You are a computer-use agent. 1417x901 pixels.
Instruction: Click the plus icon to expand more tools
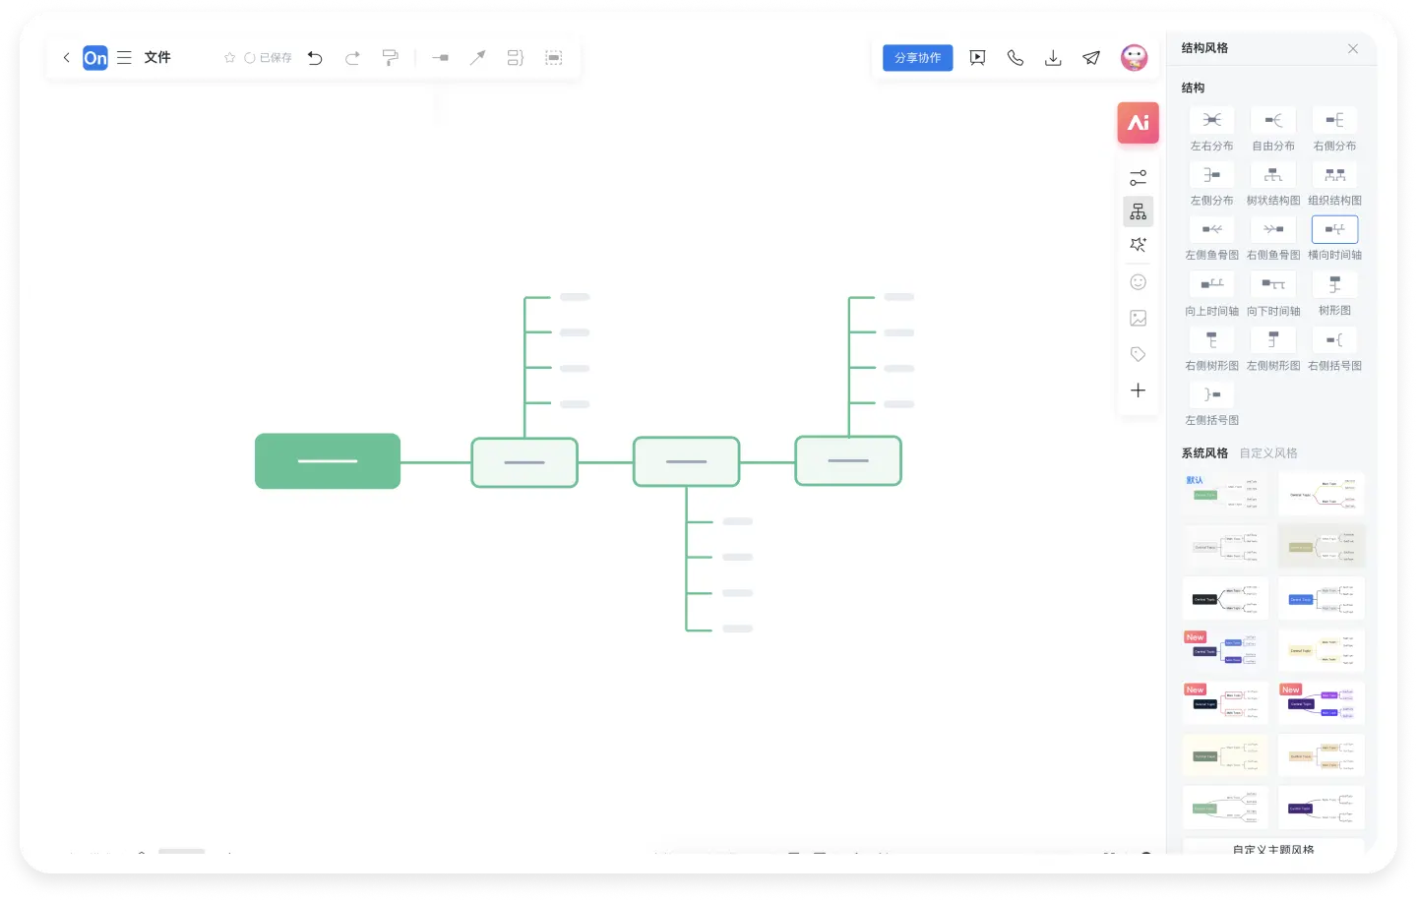pos(1138,390)
